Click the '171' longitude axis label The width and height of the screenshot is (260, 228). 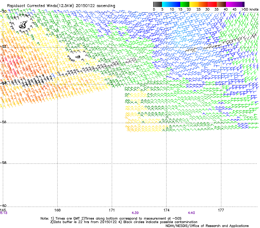[112, 210]
